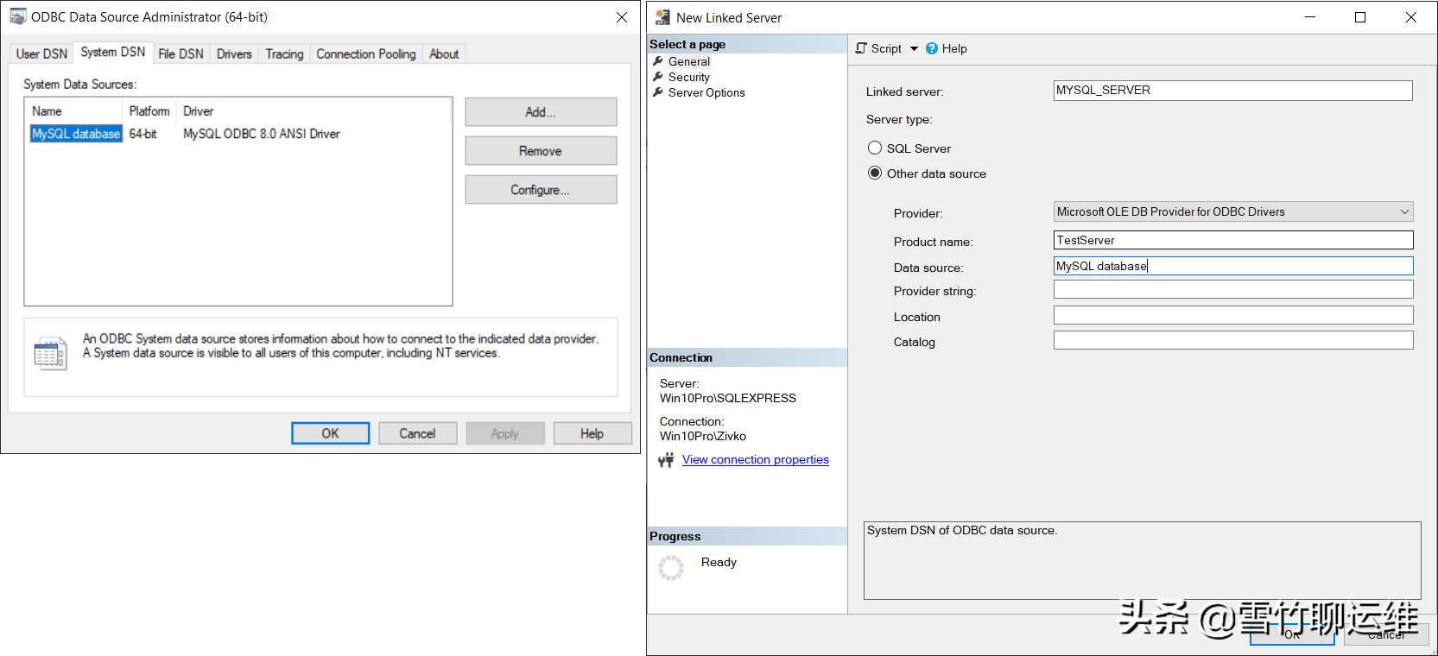Select the MySQL database list entry
1438x656 pixels.
[76, 134]
